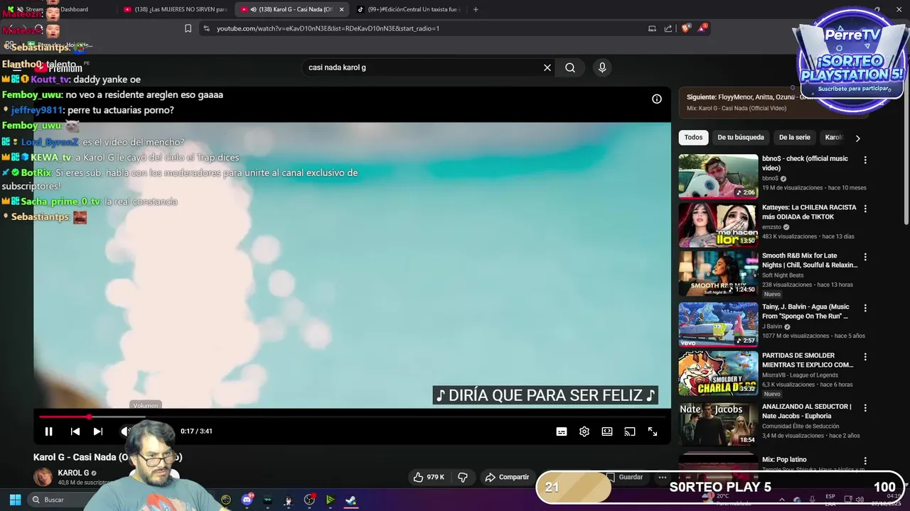Open the Compartir share dialog
This screenshot has width=910, height=511.
[x=507, y=477]
